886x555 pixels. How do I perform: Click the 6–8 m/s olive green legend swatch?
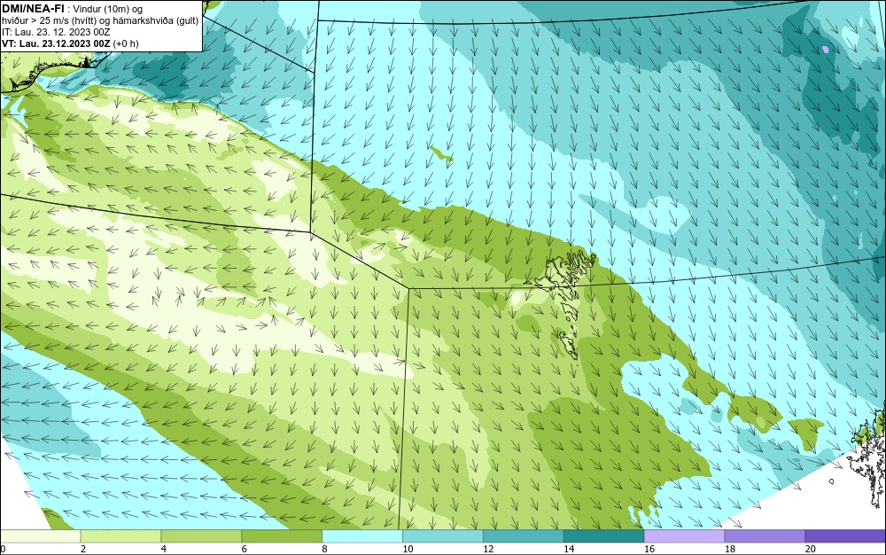coord(282,536)
